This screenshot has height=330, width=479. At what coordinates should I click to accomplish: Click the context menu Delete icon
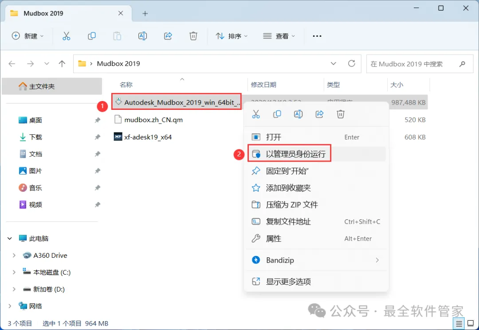coord(340,114)
